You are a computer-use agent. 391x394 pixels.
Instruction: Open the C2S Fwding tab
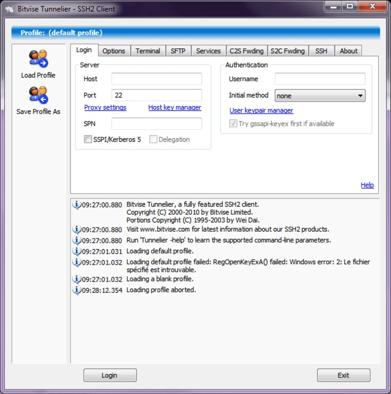tap(246, 51)
